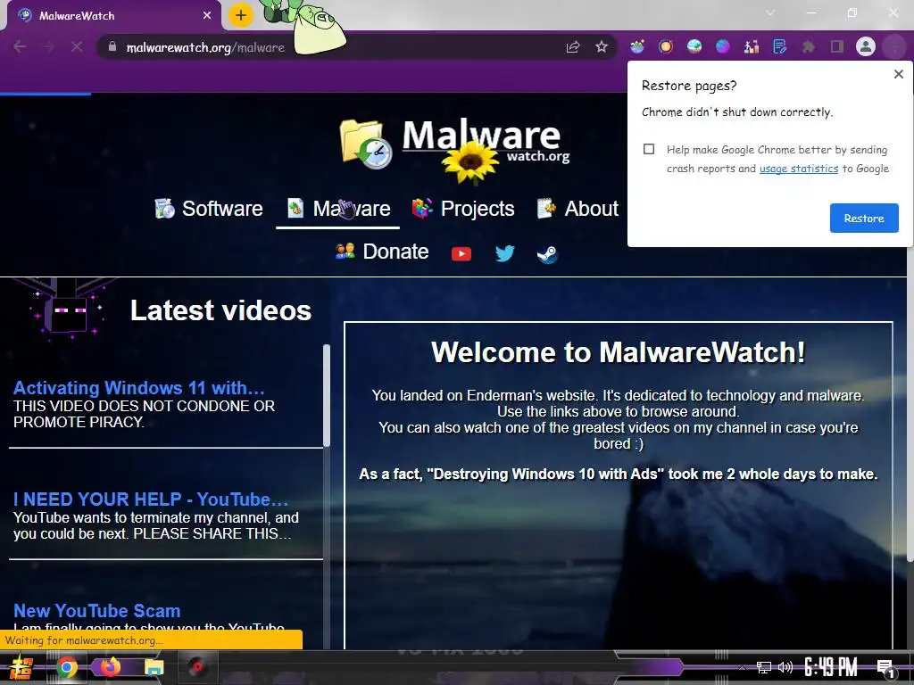The image size is (914, 685).
Task: Open 'New YouTube Scam' video link
Action: (96, 610)
